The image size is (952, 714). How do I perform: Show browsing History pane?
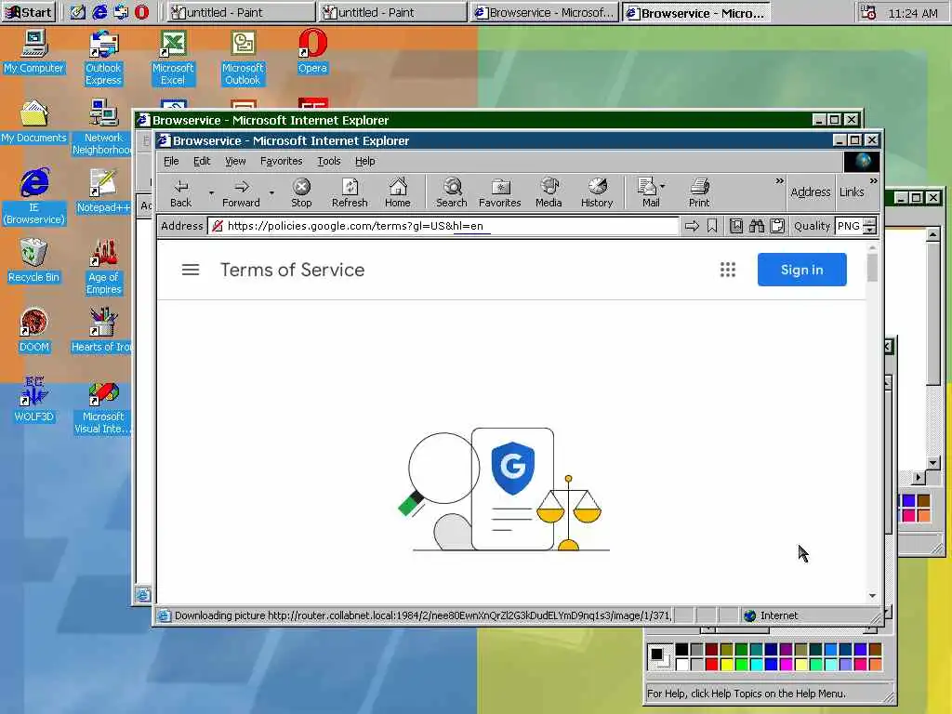pyautogui.click(x=597, y=193)
